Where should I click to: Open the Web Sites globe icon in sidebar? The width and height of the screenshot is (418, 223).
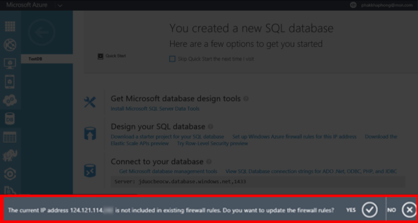(x=10, y=46)
